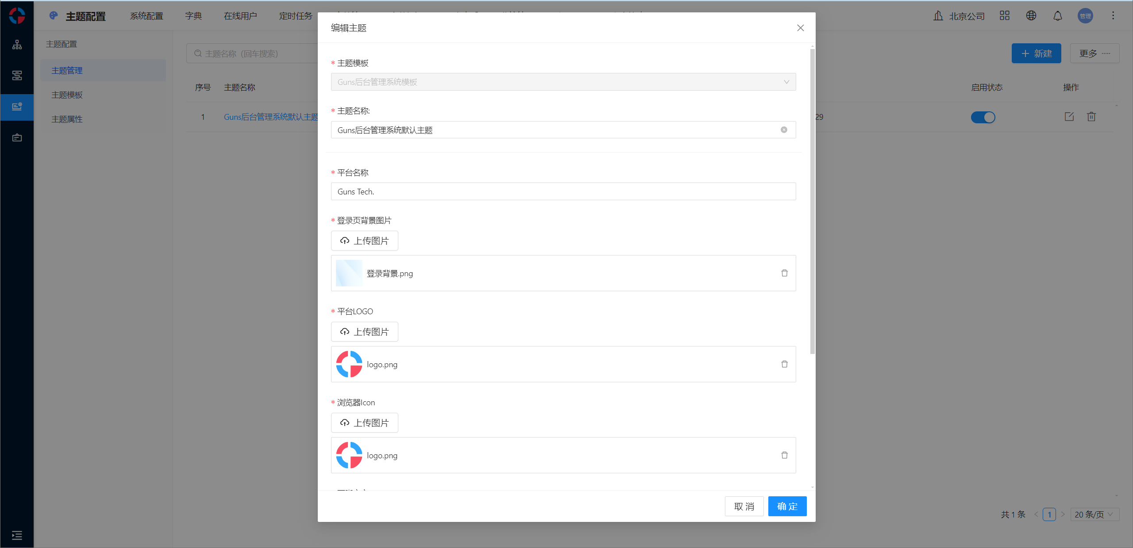The image size is (1133, 548).
Task: Delete the 登录背景.png uploaded file
Action: tap(784, 273)
